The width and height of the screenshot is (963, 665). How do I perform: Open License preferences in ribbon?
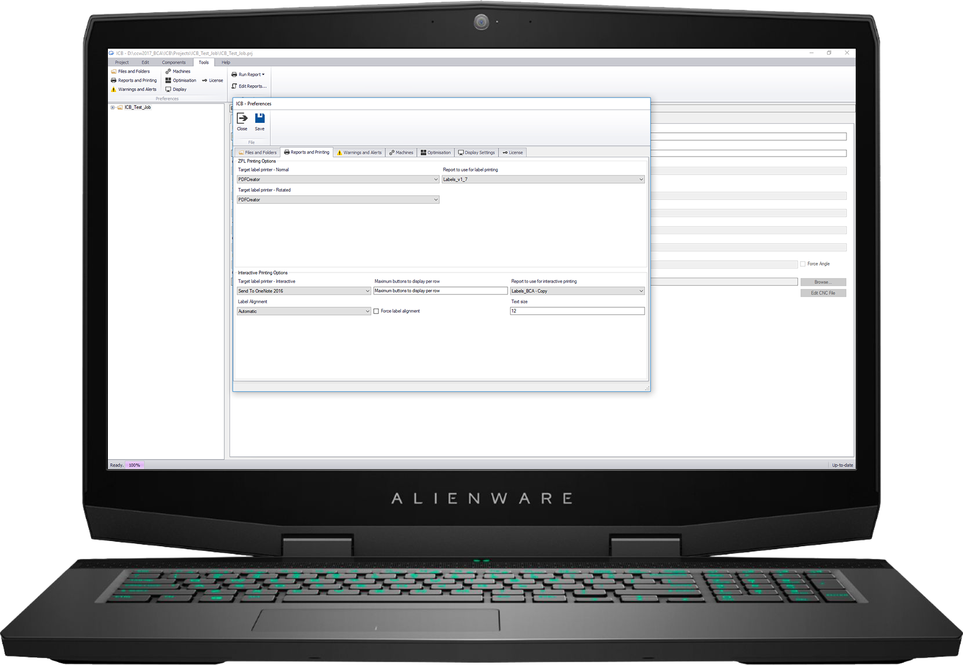click(x=212, y=81)
